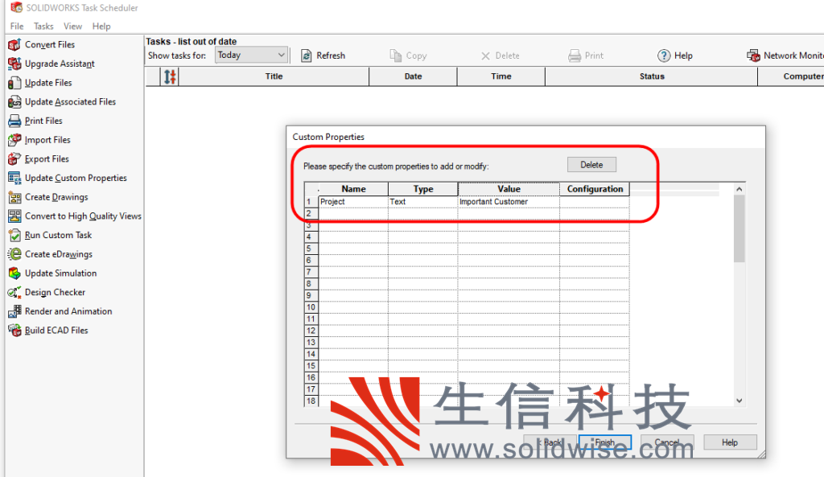Click the Value cell 'Important Customer'
The height and width of the screenshot is (477, 824).
click(x=509, y=202)
